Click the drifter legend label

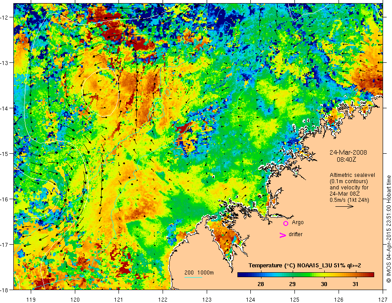[x=295, y=234]
